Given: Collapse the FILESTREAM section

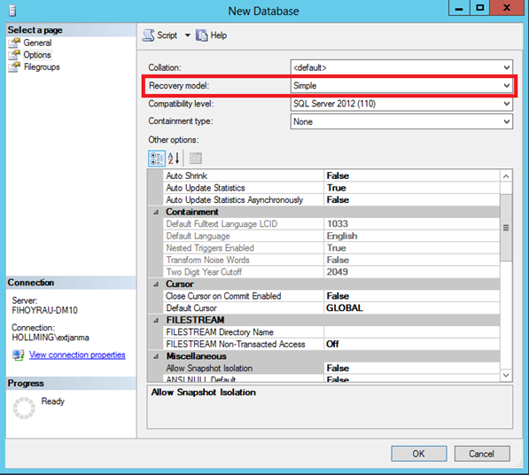Looking at the screenshot, I should click(156, 321).
